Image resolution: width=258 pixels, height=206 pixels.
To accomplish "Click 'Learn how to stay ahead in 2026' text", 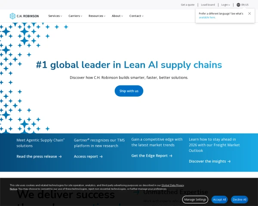I will 214,145.
